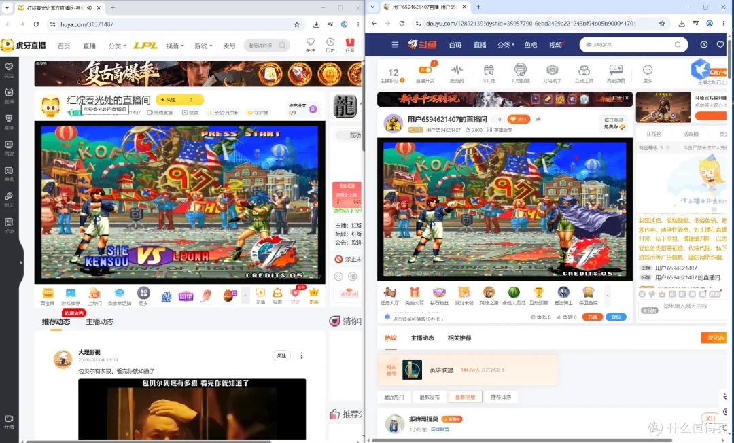
Task: Open new tab in Douyu browser window
Action: tap(478, 7)
